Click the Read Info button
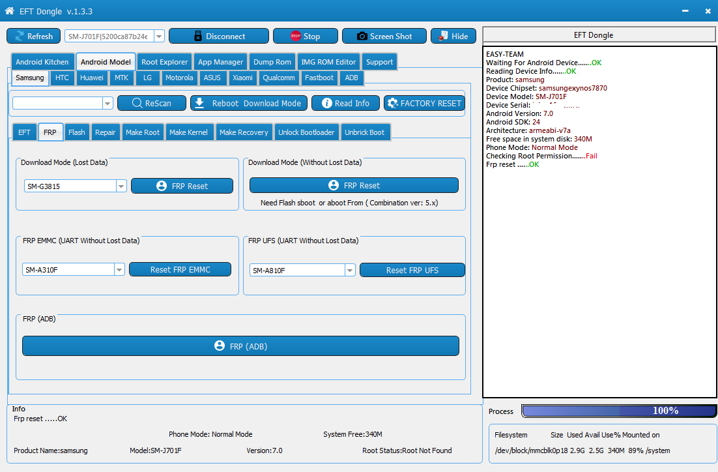 click(346, 103)
